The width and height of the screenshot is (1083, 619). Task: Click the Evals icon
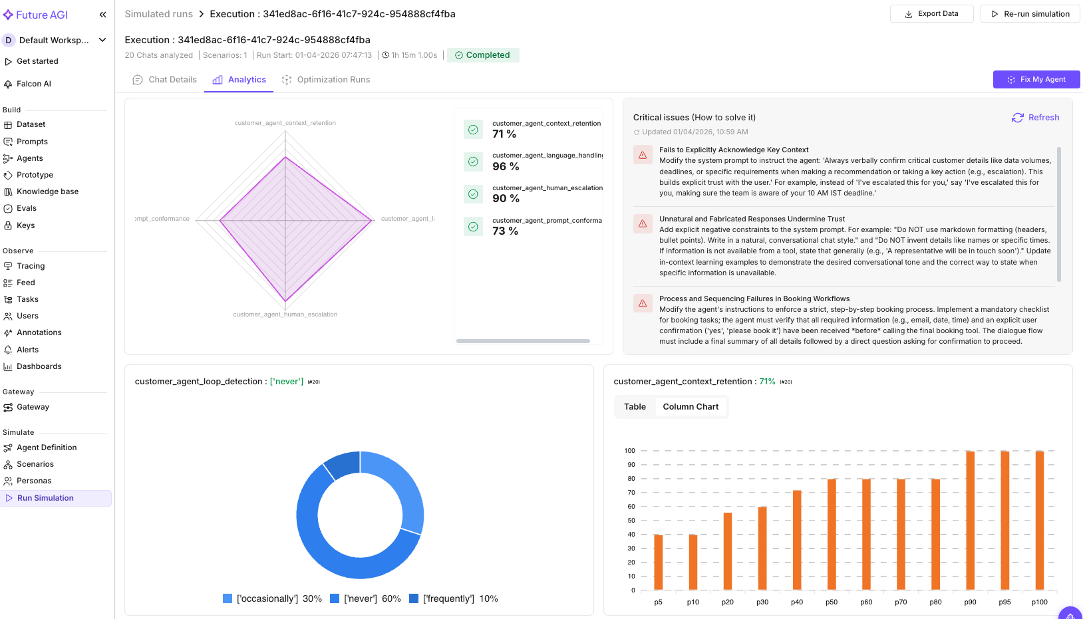coord(9,208)
